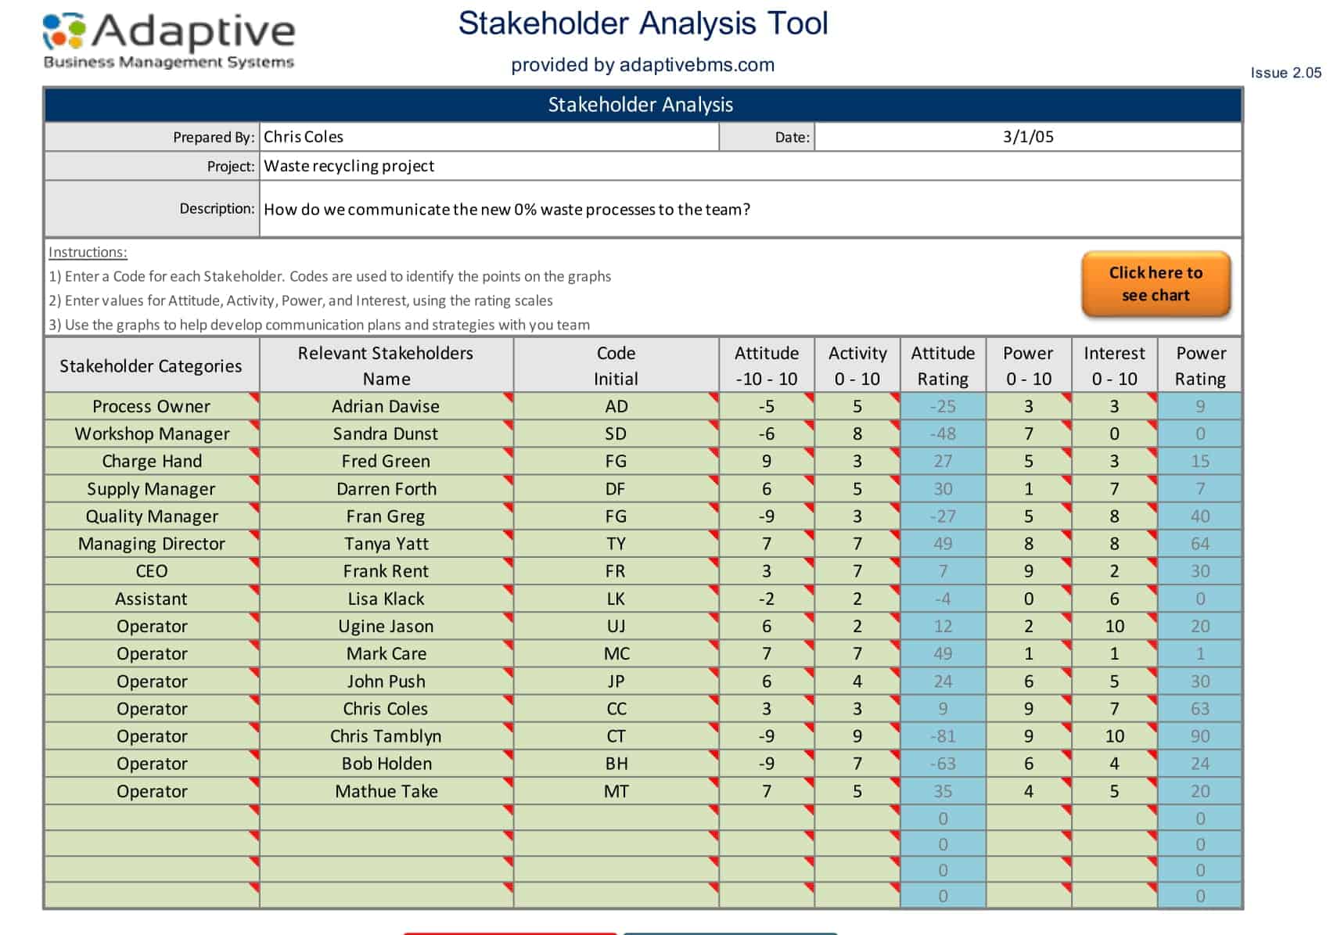Click the adaptivebms.com provider link text

pos(697,65)
